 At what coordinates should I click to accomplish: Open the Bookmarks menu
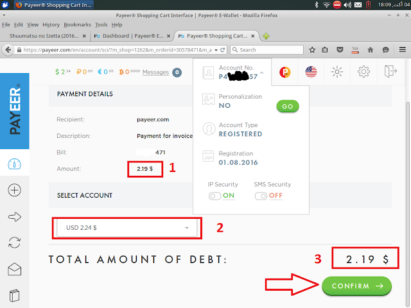click(x=77, y=24)
